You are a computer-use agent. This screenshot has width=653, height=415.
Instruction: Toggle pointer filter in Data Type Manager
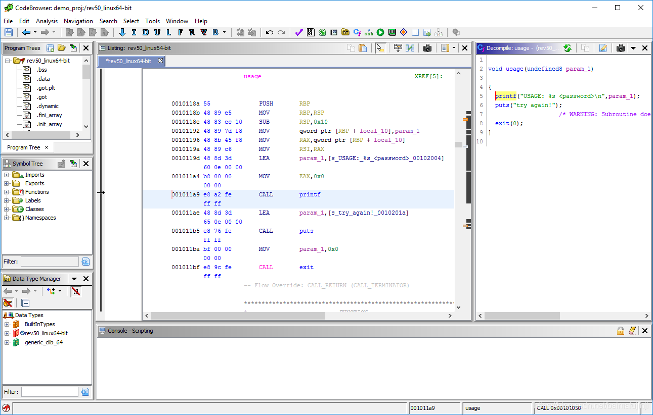coord(8,303)
